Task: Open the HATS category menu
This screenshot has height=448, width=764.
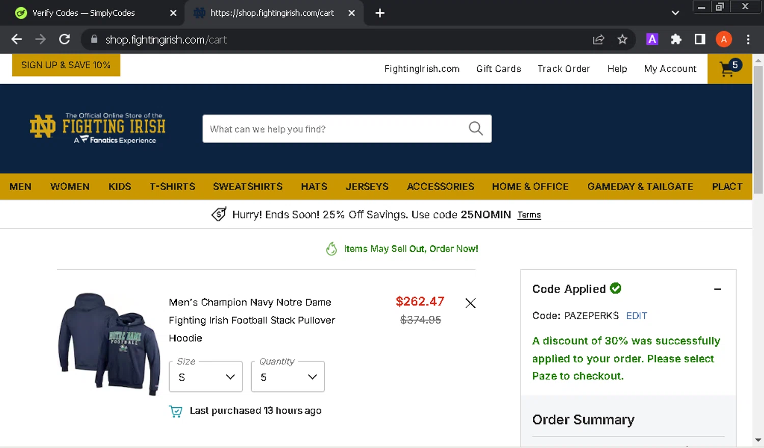Action: click(x=314, y=187)
